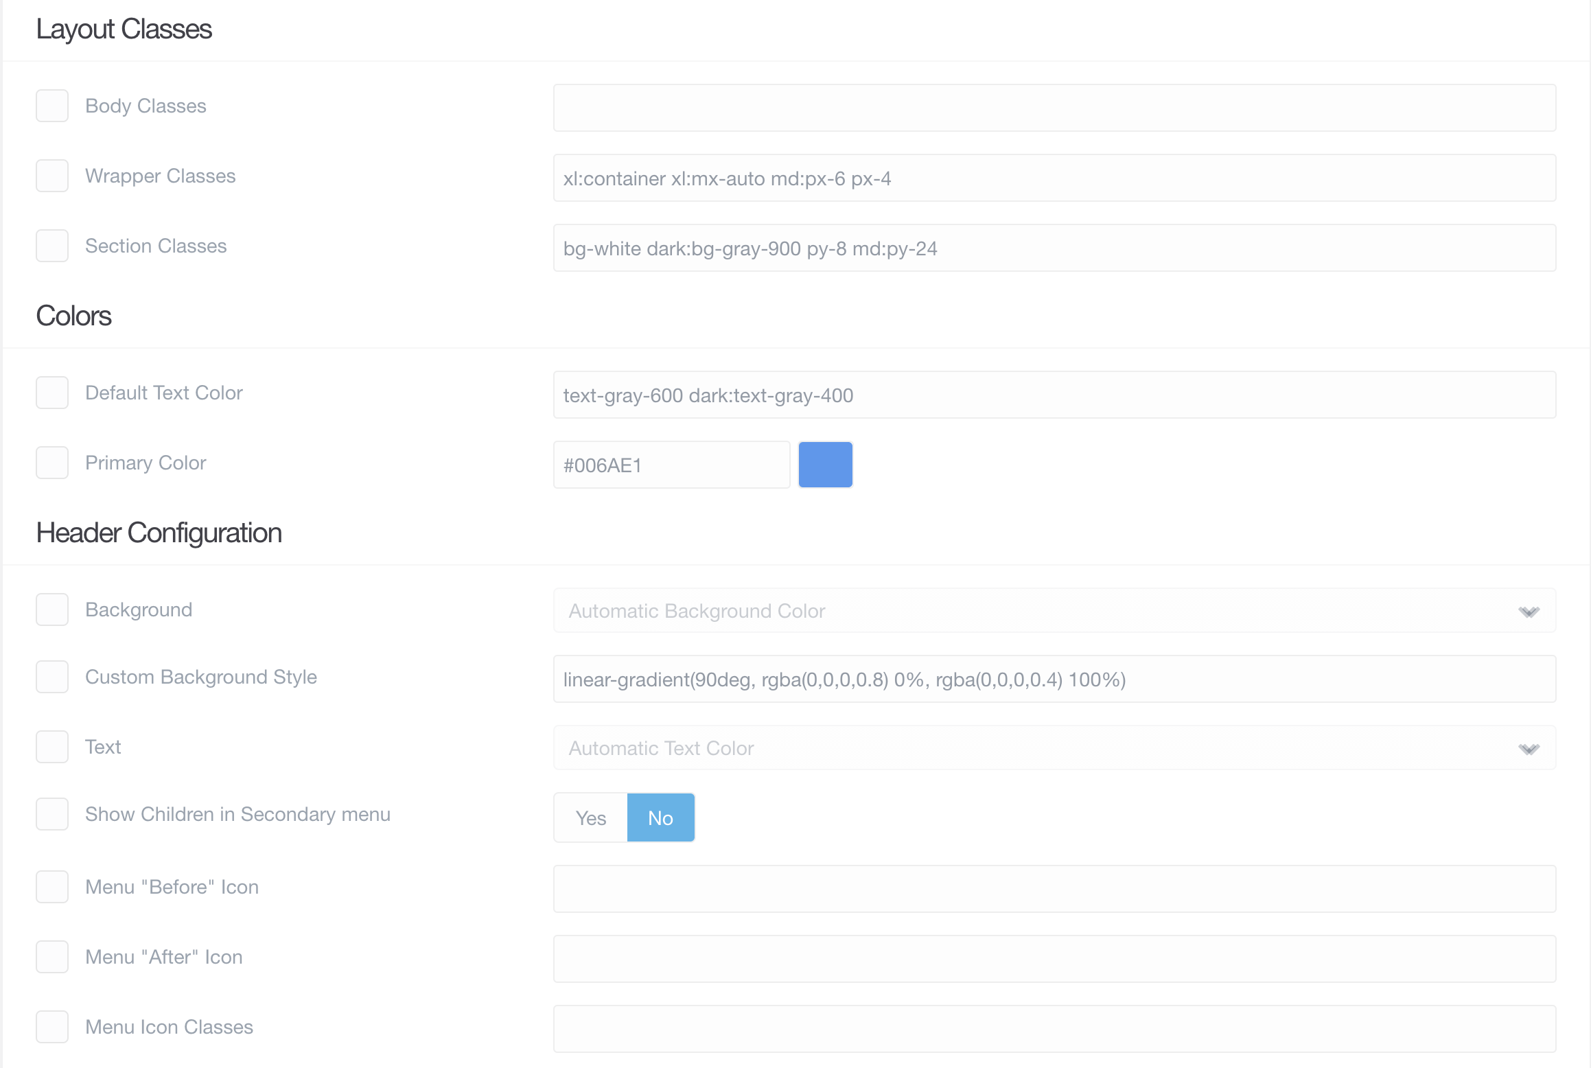Enable the Show Children in Secondary menu checkbox
The height and width of the screenshot is (1068, 1591).
[52, 814]
